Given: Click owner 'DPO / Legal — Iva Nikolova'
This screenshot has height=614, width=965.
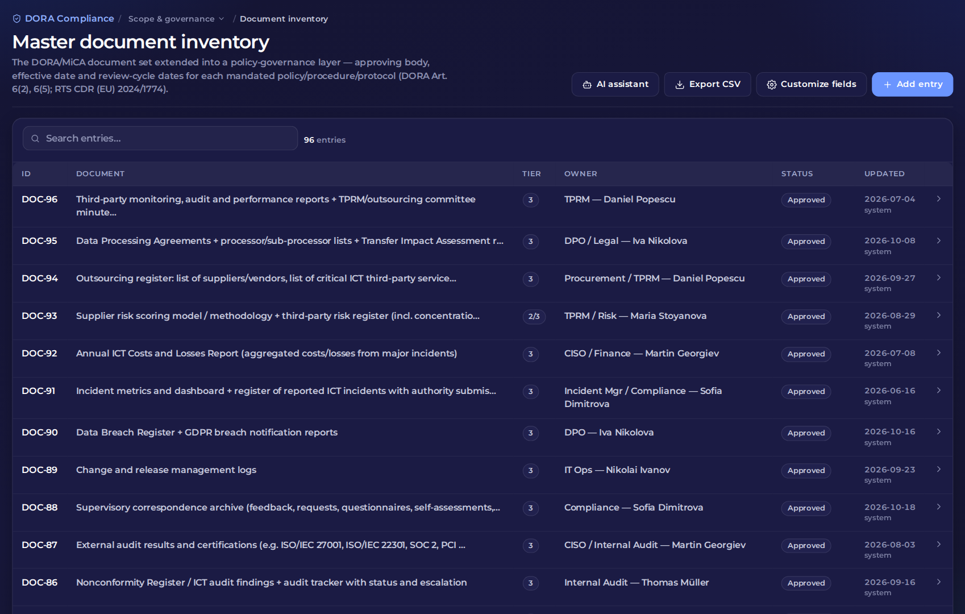Looking at the screenshot, I should point(626,241).
